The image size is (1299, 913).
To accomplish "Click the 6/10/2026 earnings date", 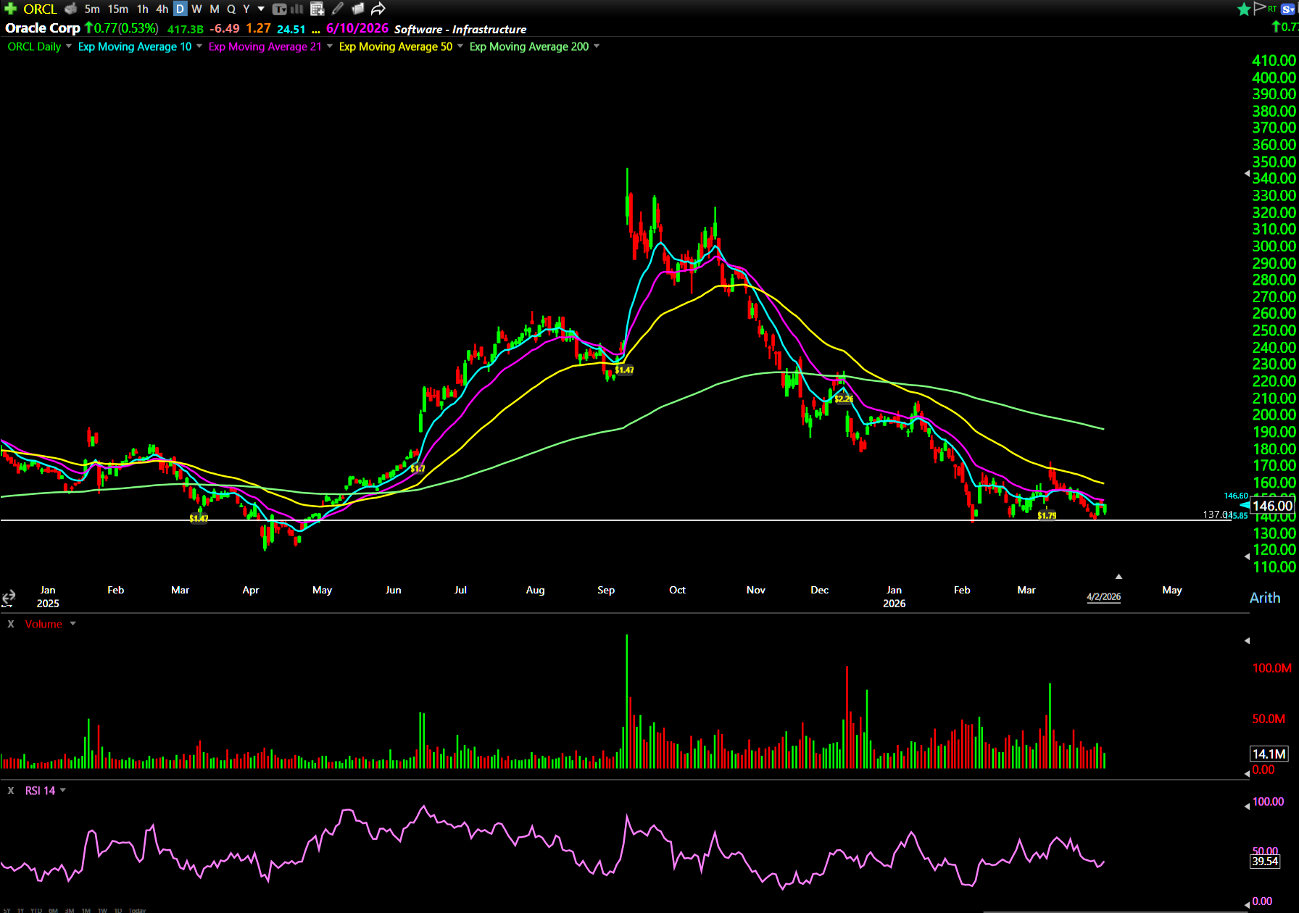I will 357,28.
